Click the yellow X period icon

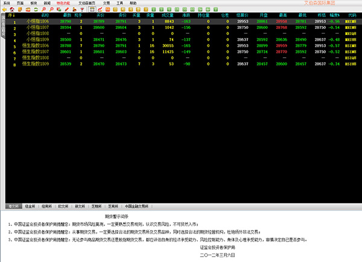[146, 10]
